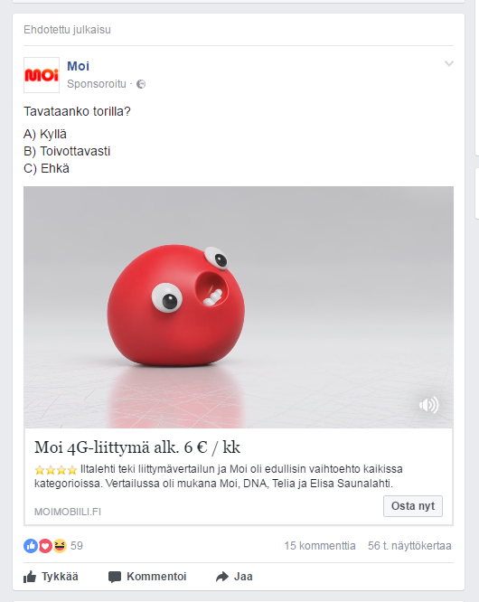Click the laughing haha reaction icon
The image size is (479, 602).
60,546
